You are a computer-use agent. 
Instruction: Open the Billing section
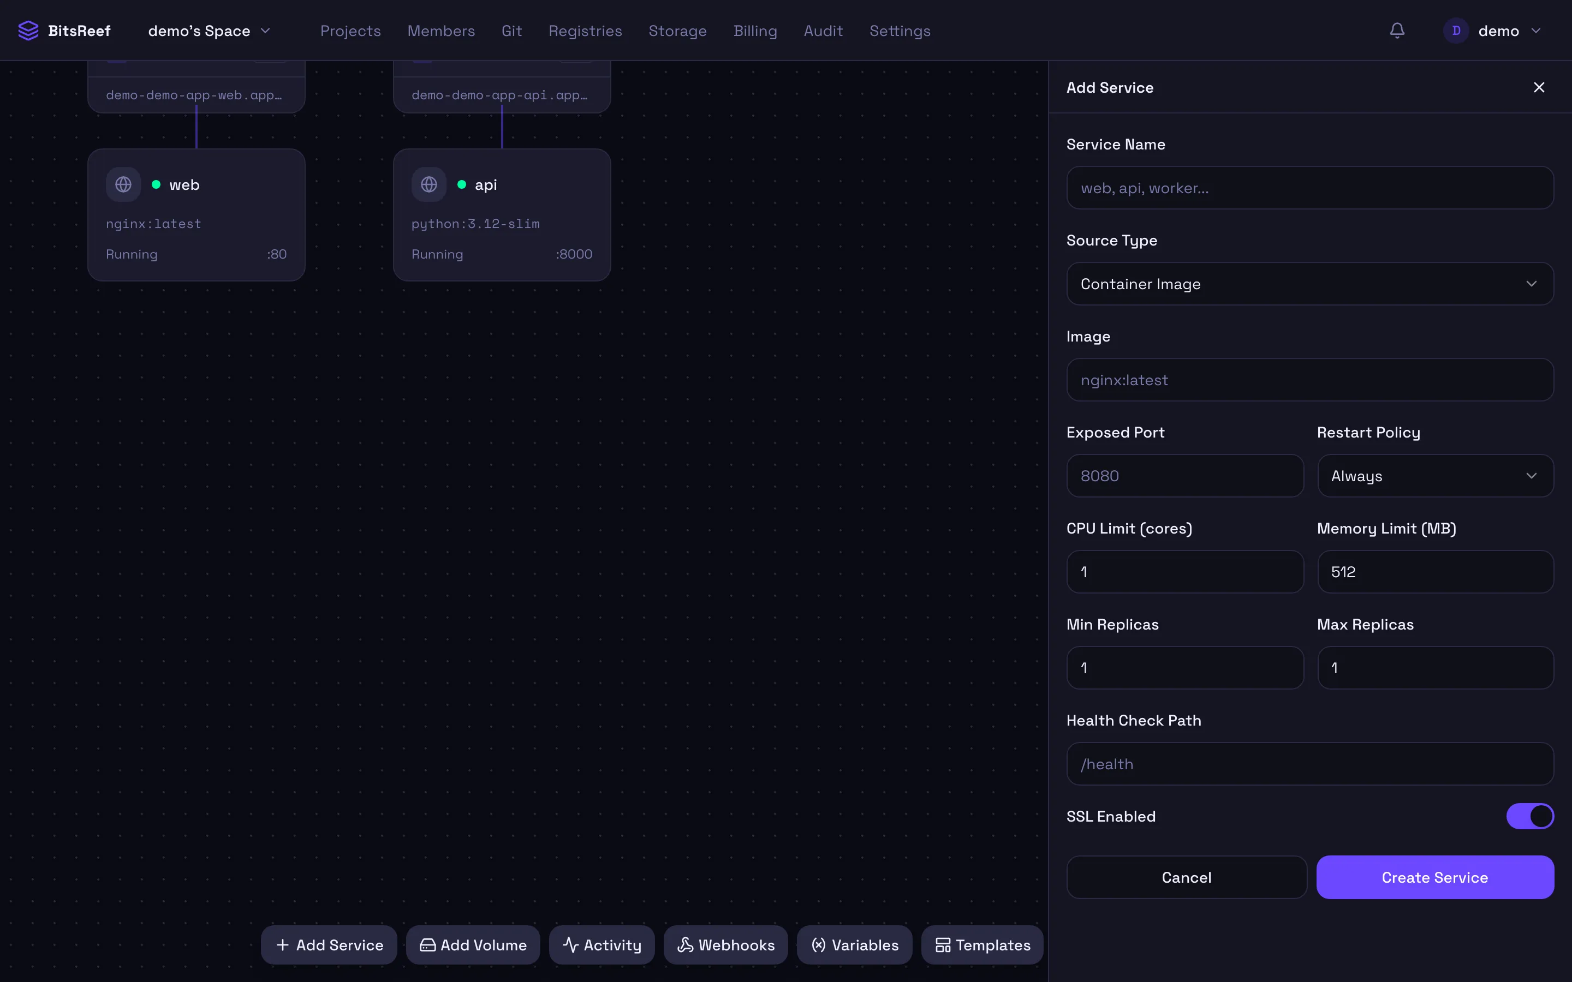755,31
